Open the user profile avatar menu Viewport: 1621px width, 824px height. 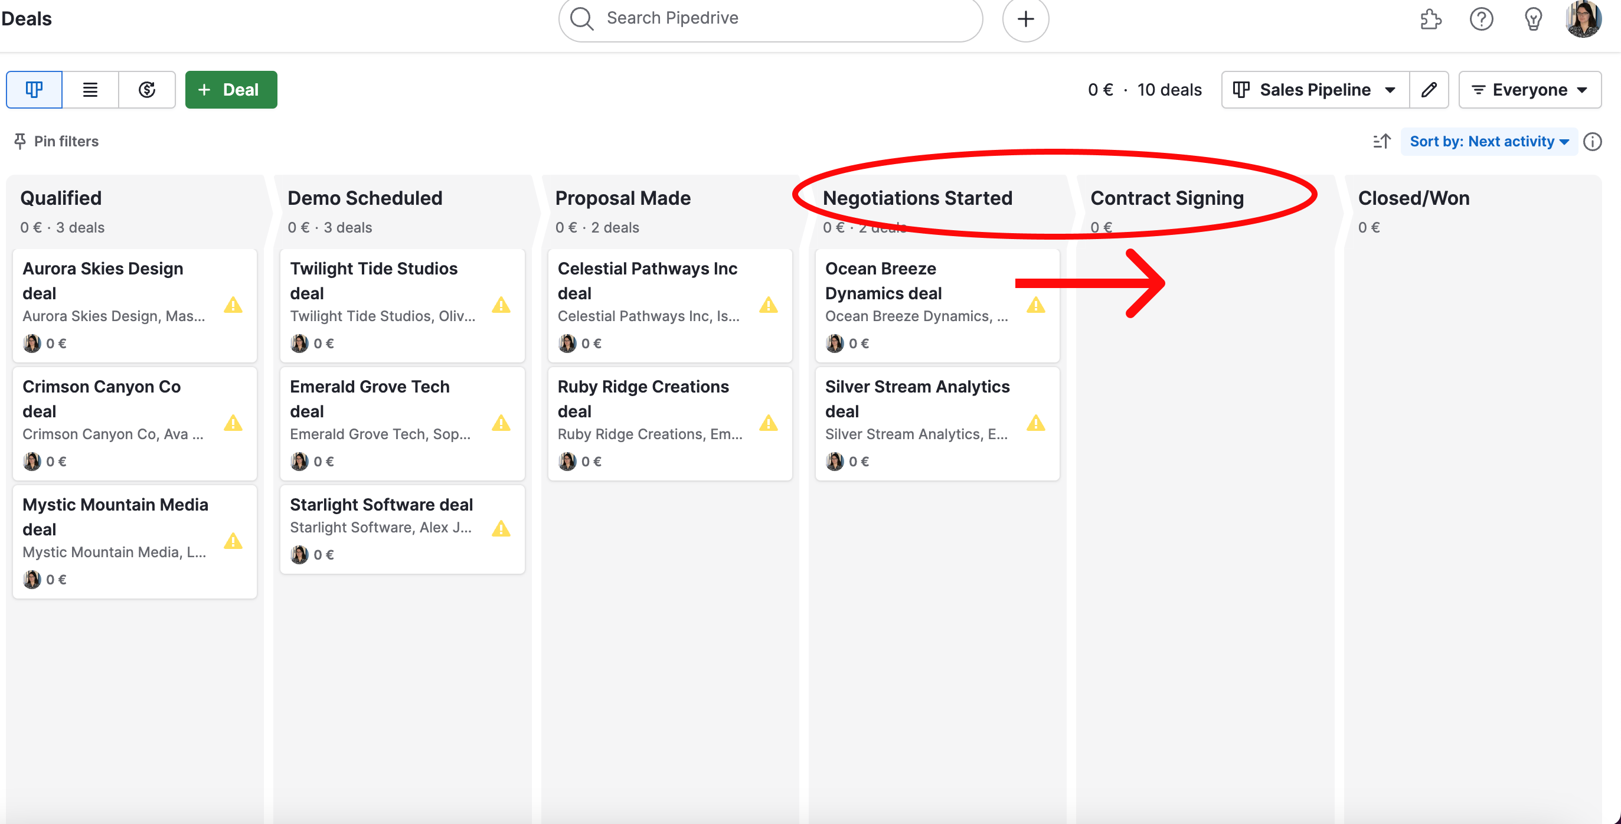pyautogui.click(x=1583, y=19)
